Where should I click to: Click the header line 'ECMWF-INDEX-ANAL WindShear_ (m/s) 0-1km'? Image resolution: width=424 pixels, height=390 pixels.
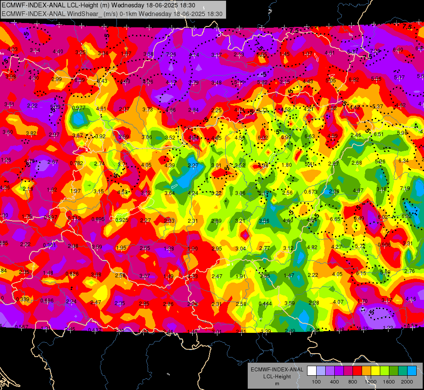pyautogui.click(x=69, y=14)
